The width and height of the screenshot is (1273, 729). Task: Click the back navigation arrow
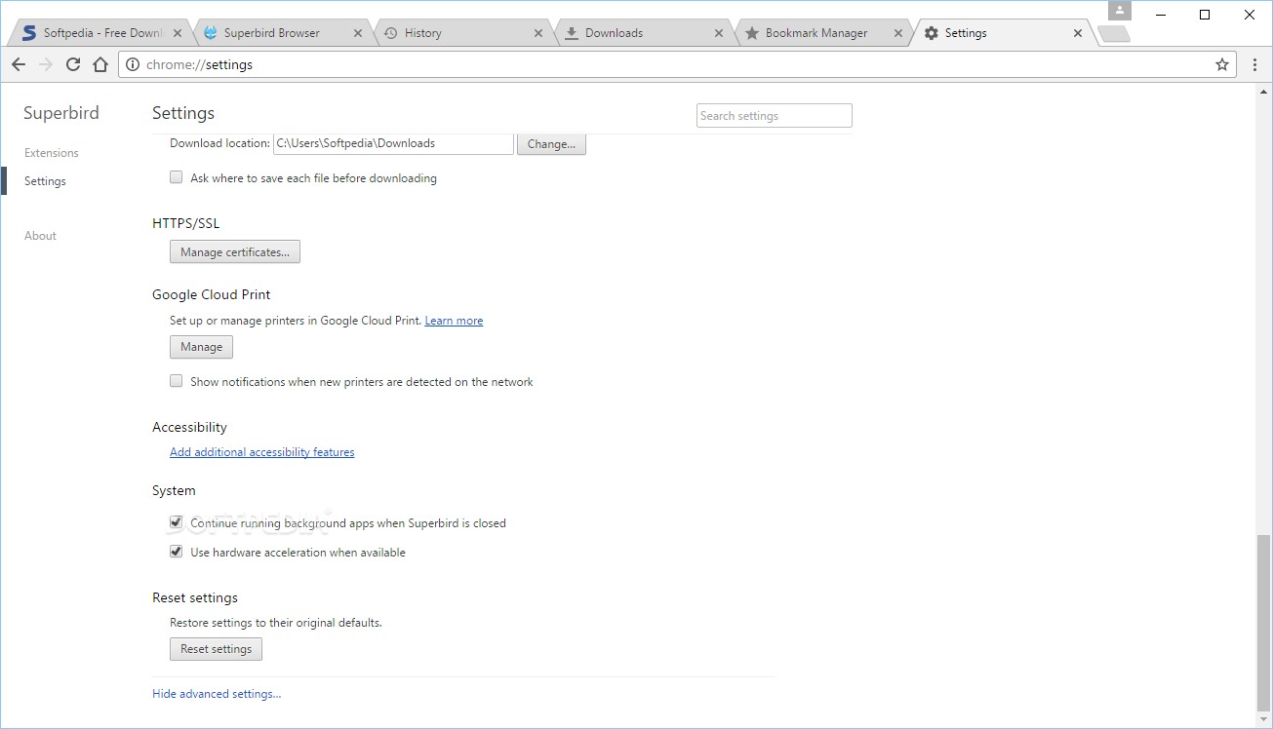pyautogui.click(x=19, y=64)
